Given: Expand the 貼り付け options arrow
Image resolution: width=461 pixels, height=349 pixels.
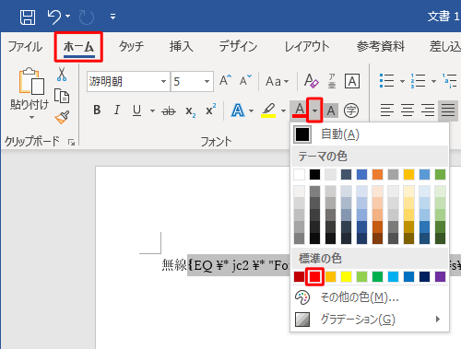Looking at the screenshot, I should [31, 118].
